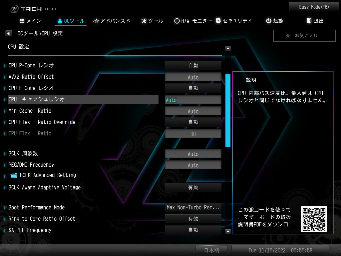Open the メイン (Main) tab
341x256 pixels.
[30, 21]
